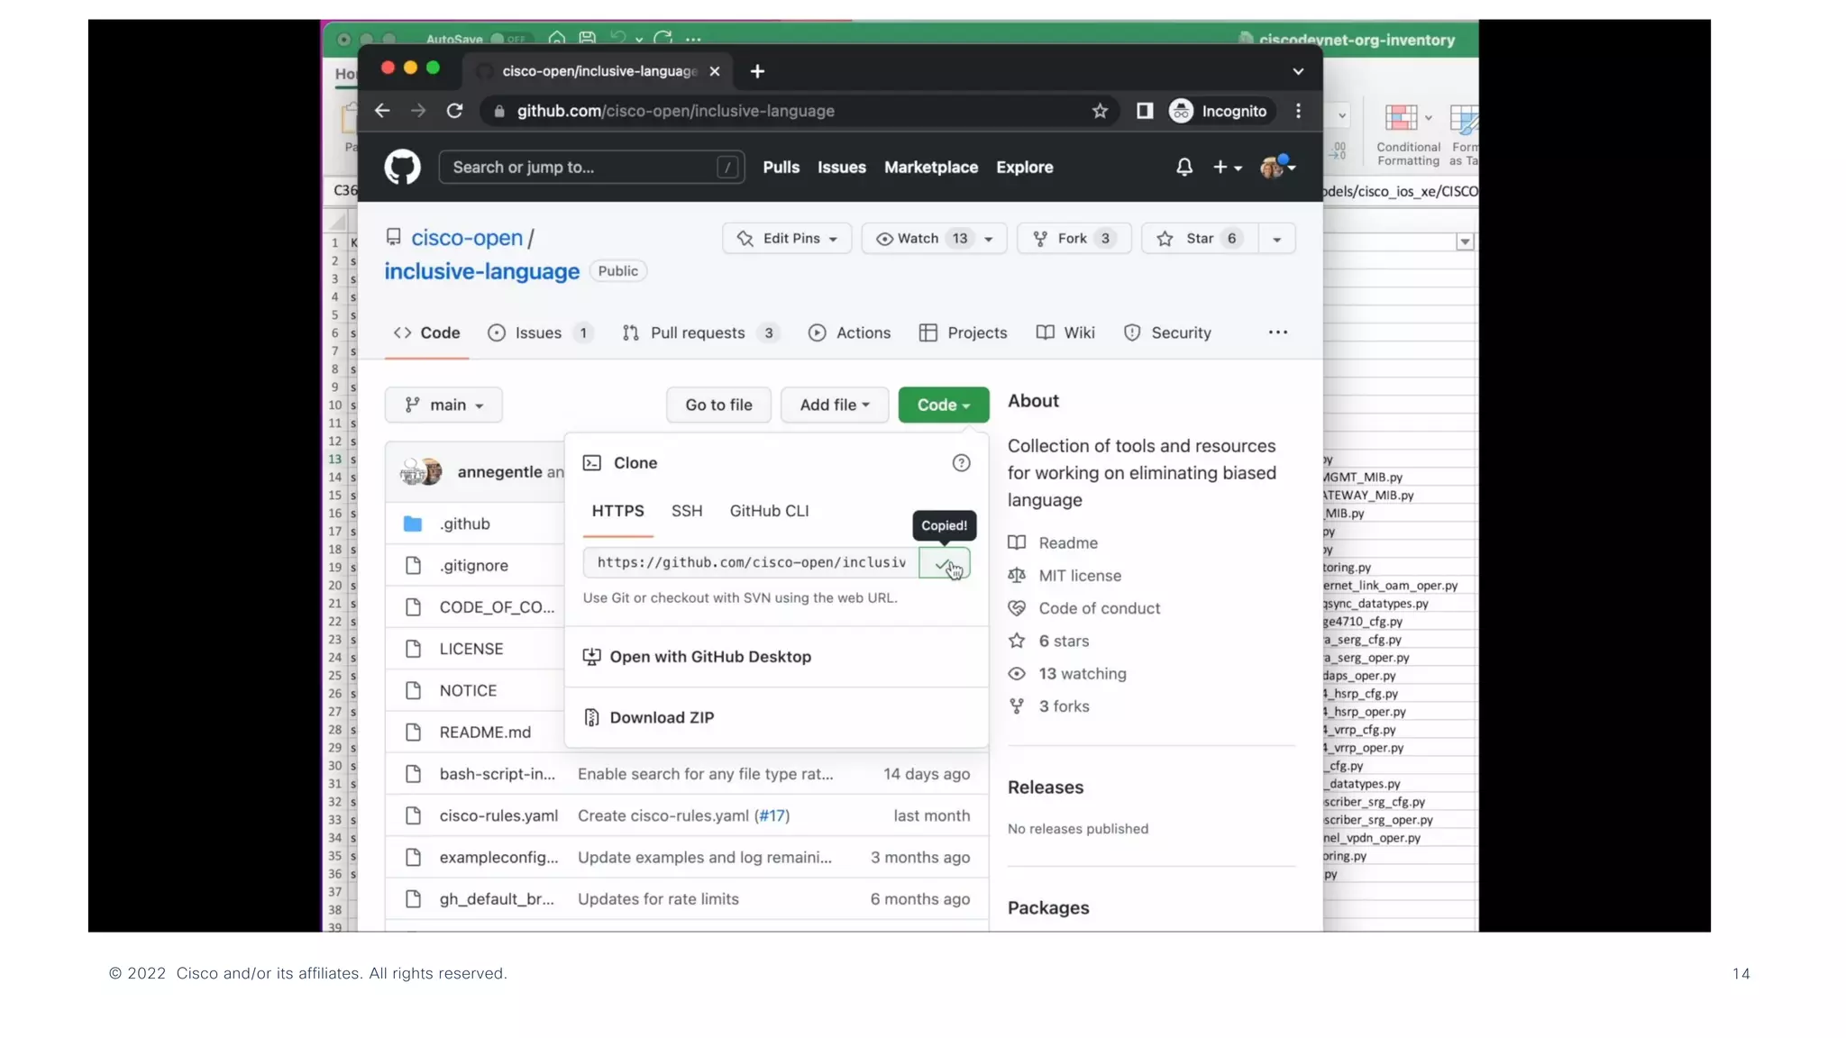Bookmark page with star icon
This screenshot has width=1846, height=1038.
(1100, 111)
